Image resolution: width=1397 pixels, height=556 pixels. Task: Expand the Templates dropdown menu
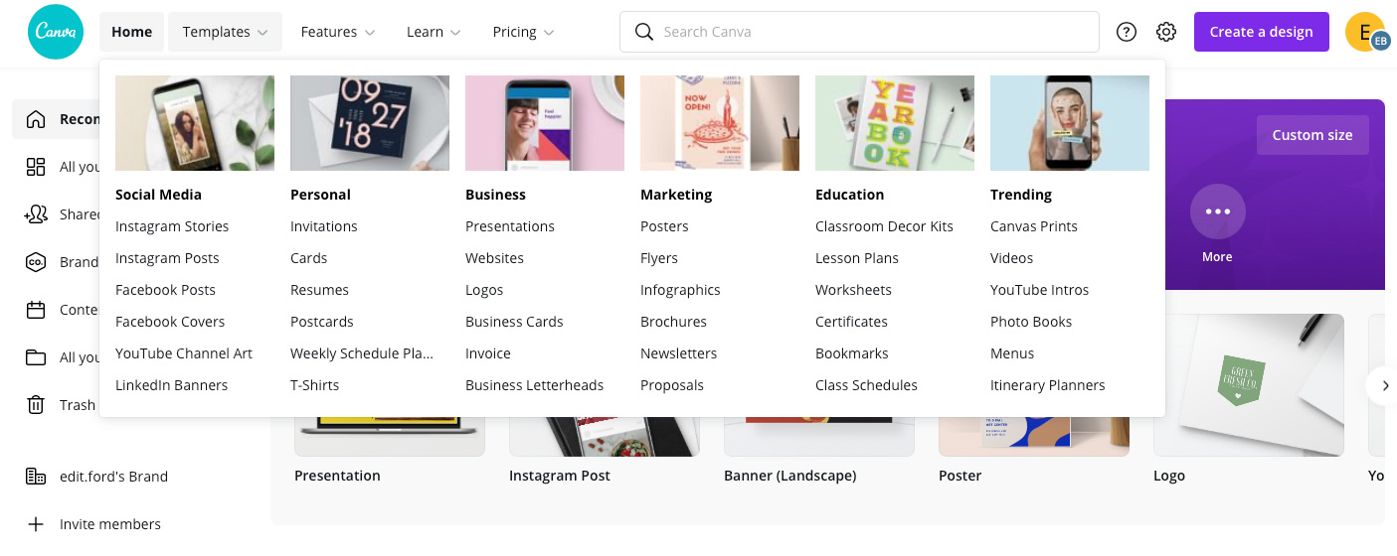coord(225,32)
